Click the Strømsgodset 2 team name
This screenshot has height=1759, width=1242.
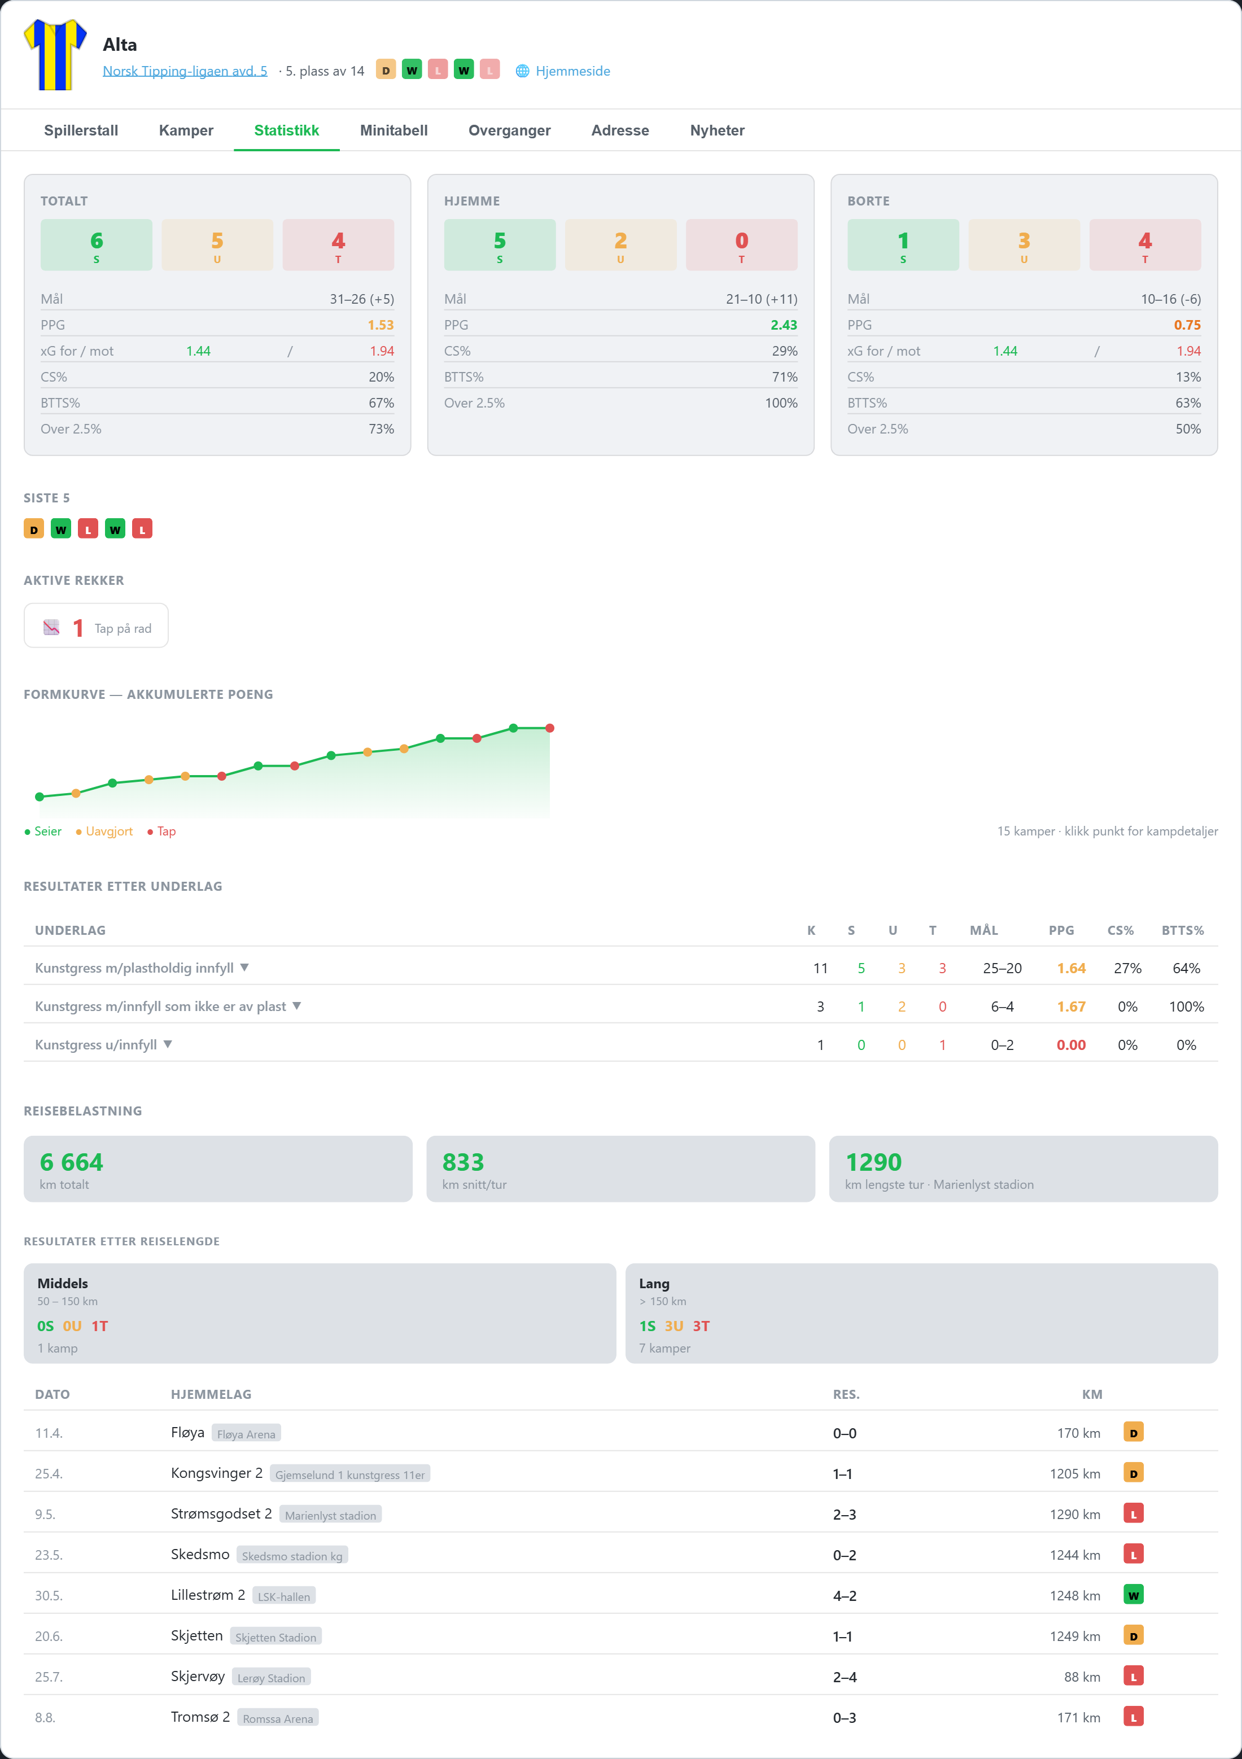coord(221,1513)
